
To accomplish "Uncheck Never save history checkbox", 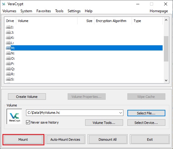I will 28,122.
